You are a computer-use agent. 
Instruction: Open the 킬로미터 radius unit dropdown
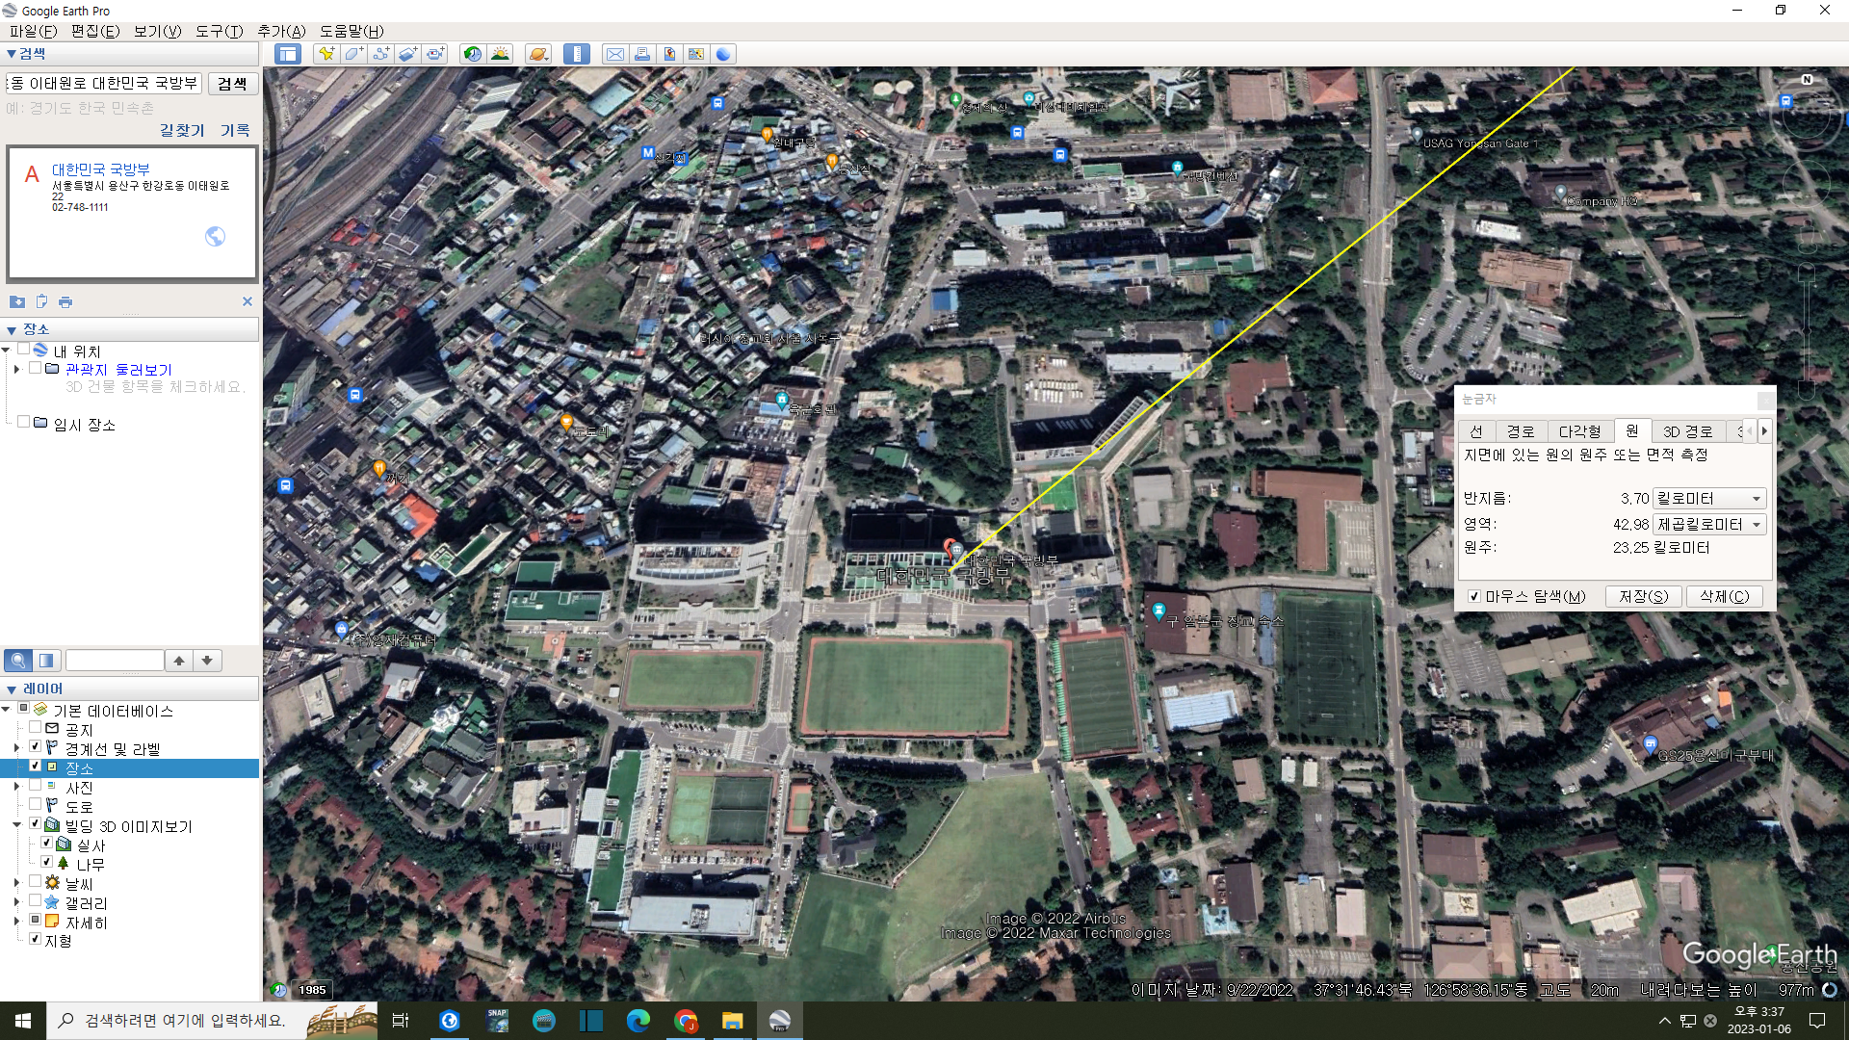(1709, 498)
